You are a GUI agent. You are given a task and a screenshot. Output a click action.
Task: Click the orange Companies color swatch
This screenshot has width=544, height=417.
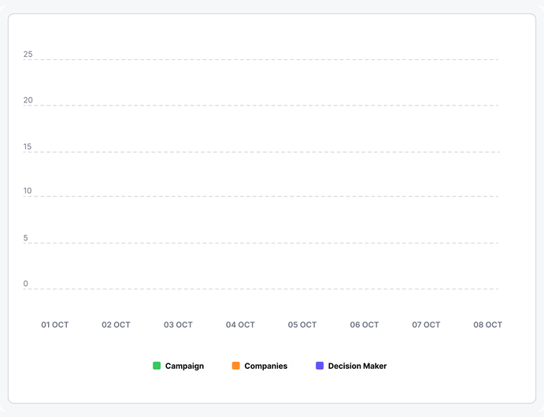pos(236,366)
